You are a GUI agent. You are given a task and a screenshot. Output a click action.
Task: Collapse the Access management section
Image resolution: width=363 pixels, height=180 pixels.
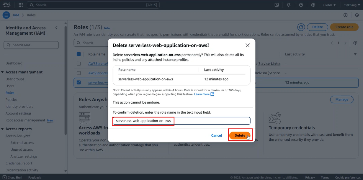[x=3, y=72]
